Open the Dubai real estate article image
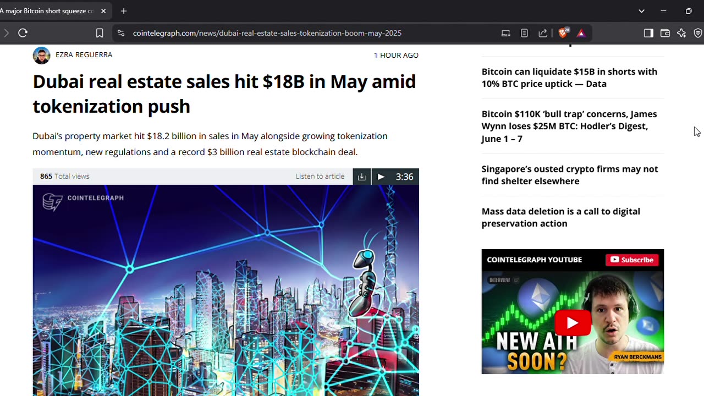This screenshot has width=704, height=396. [226, 290]
